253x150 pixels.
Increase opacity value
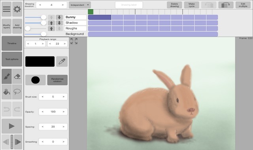tap(63, 112)
